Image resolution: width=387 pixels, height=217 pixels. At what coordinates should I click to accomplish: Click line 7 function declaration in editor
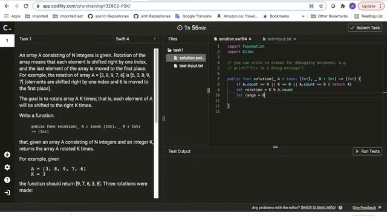tap(294, 79)
